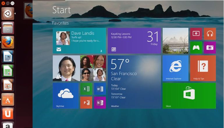Image resolution: width=224 pixels, height=128 pixels.
Task: Open the People tile with contact photos
Action: click(x=79, y=68)
